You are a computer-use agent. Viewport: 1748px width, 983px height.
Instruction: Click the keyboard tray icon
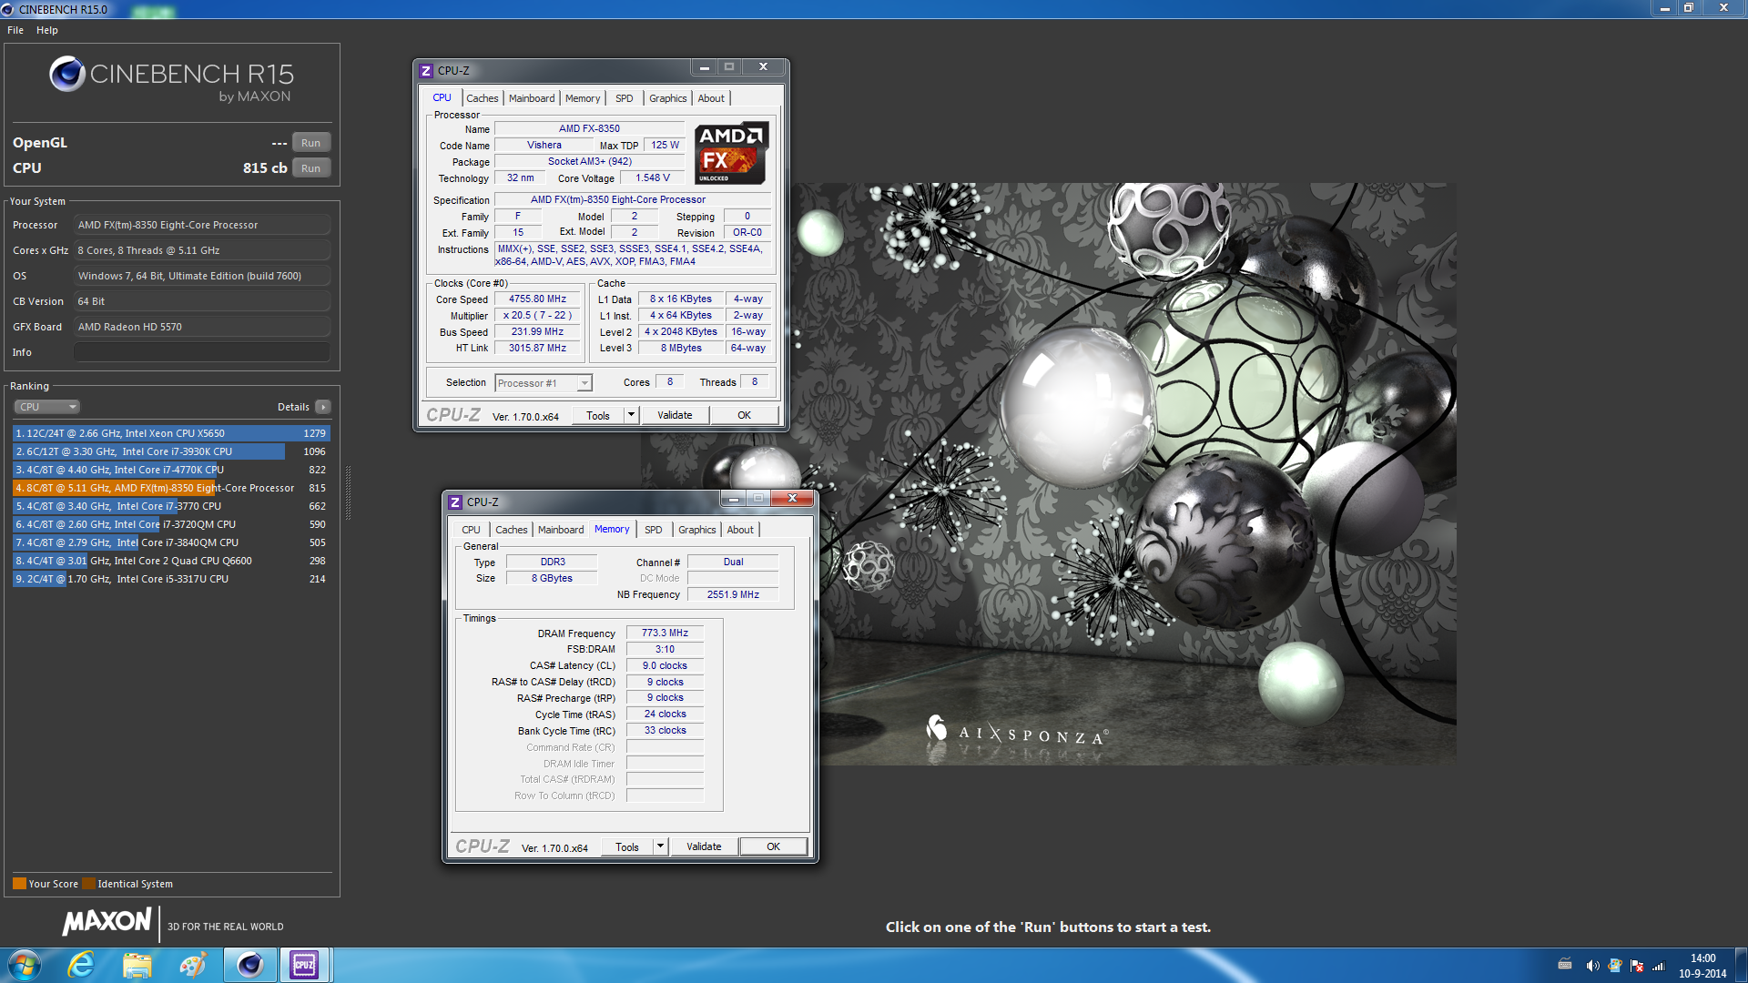1565,964
